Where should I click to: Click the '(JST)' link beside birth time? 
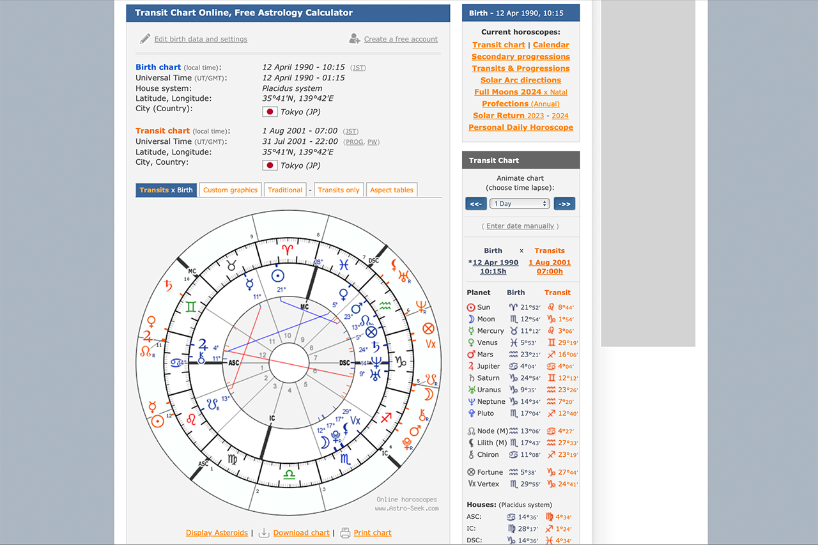359,68
